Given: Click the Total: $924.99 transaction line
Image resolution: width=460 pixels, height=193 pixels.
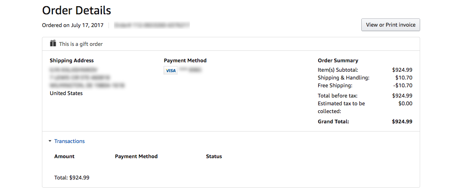Looking at the screenshot, I should click(72, 177).
